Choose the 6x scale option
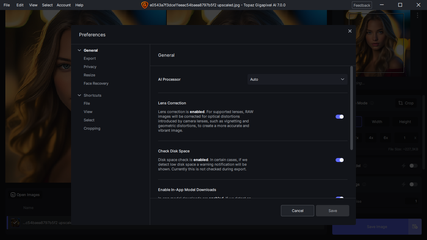427x240 pixels. (x=386, y=138)
